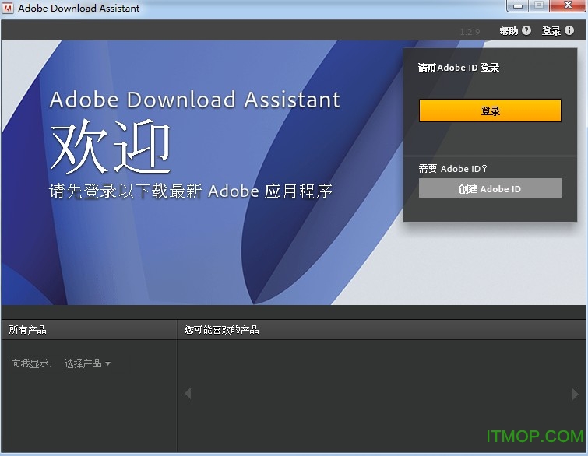Open the 帮助 menu in the top bar

pyautogui.click(x=509, y=31)
